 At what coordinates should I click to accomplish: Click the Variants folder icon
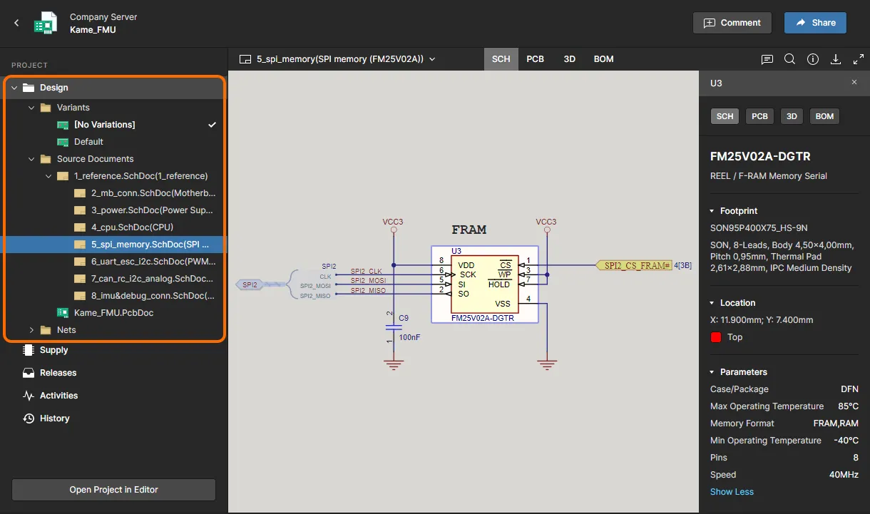[46, 108]
